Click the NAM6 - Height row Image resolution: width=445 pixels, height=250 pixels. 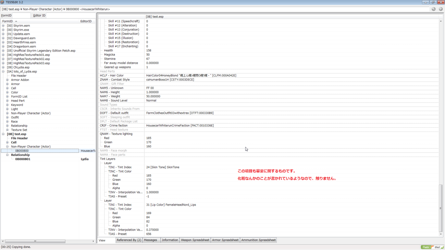268,92
